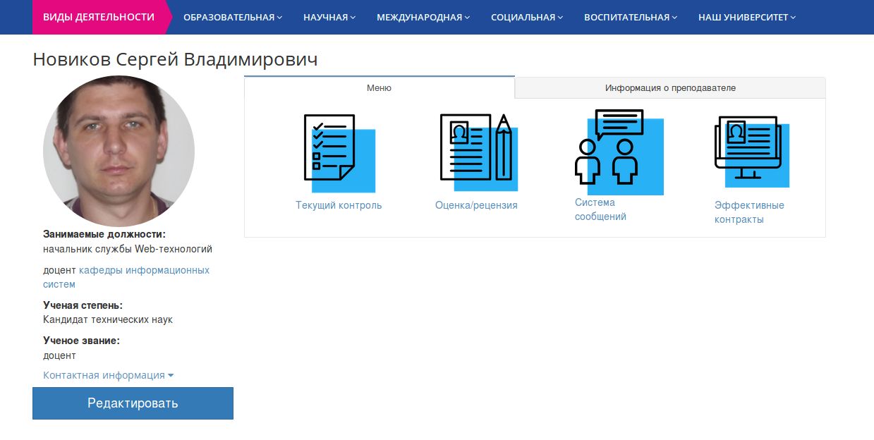Expand the Контактная информация section
The width and height of the screenshot is (874, 440).
click(108, 375)
